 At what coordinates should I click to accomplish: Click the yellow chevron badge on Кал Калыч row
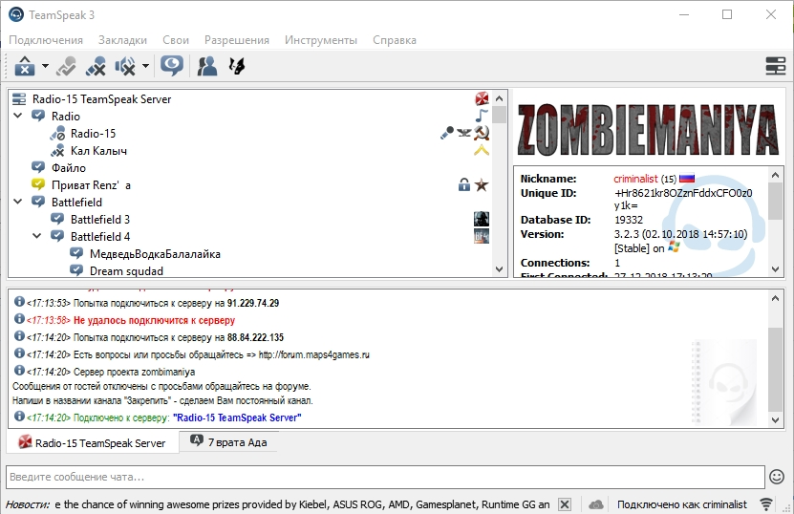click(x=482, y=150)
